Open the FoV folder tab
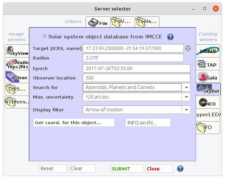Screen dimensions: 225x179 coord(123,22)
